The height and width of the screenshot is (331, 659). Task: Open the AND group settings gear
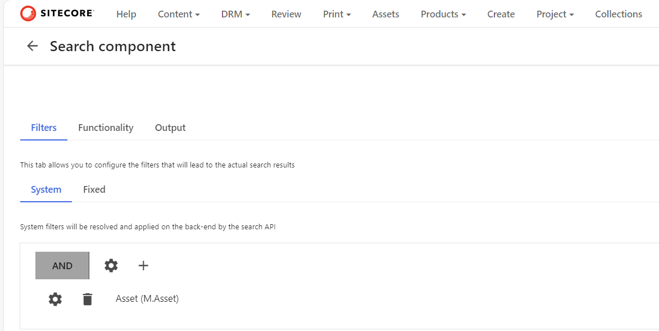coord(111,266)
